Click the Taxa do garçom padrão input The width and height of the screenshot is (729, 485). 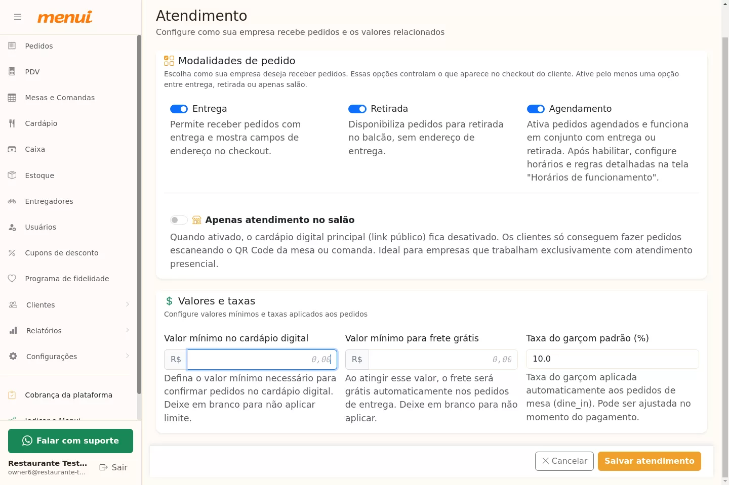point(613,359)
